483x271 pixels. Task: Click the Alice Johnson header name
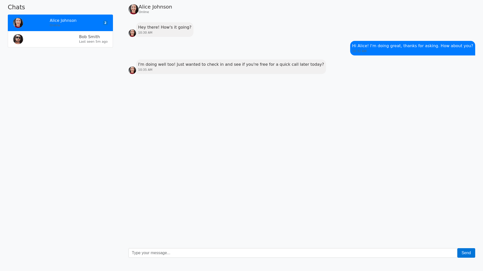point(155,7)
